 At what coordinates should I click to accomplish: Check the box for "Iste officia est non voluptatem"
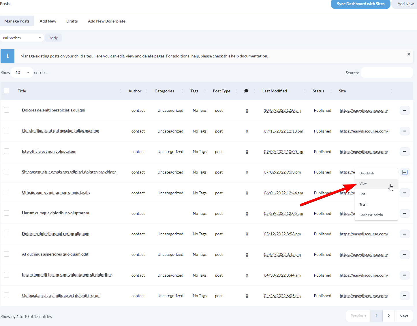tap(6, 151)
